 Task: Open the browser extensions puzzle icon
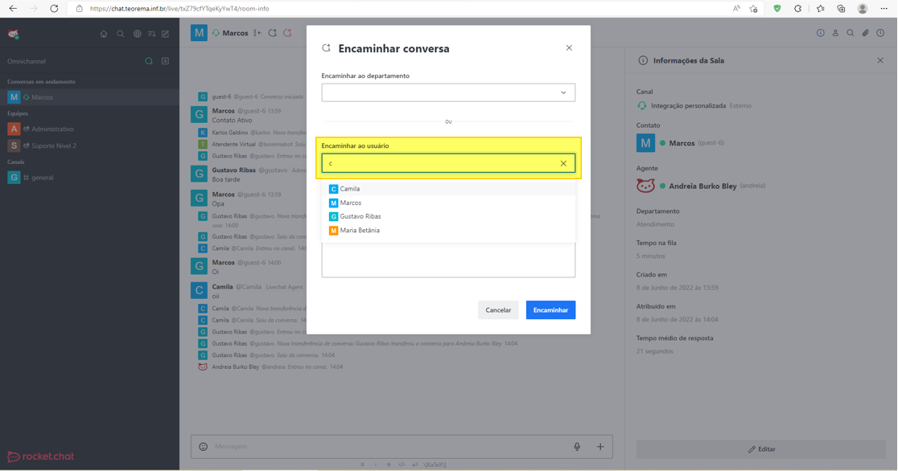[797, 9]
